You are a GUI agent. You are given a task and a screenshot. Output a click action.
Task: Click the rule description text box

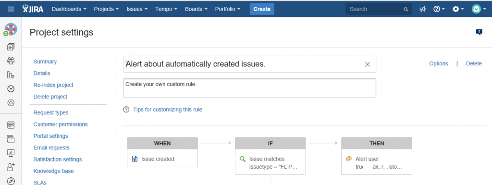249,88
